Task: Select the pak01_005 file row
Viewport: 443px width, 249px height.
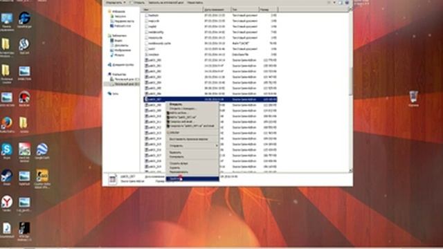Action: pyautogui.click(x=210, y=88)
